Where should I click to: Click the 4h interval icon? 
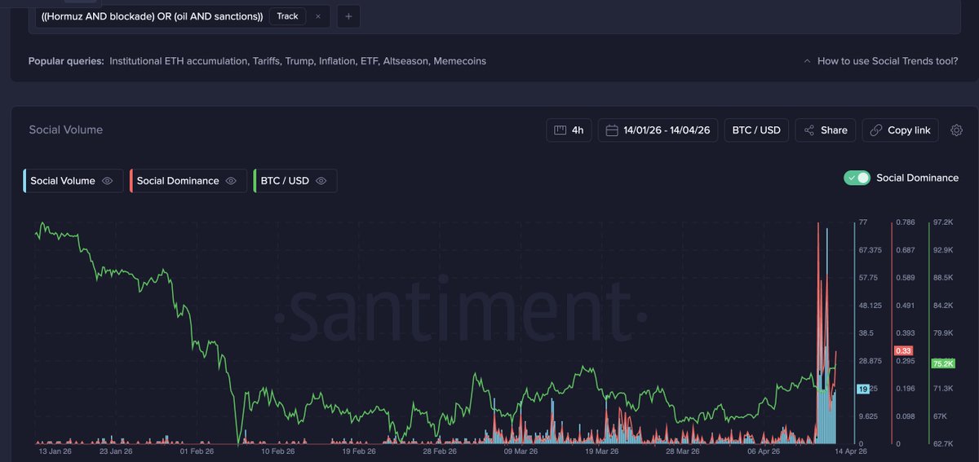pyautogui.click(x=560, y=130)
